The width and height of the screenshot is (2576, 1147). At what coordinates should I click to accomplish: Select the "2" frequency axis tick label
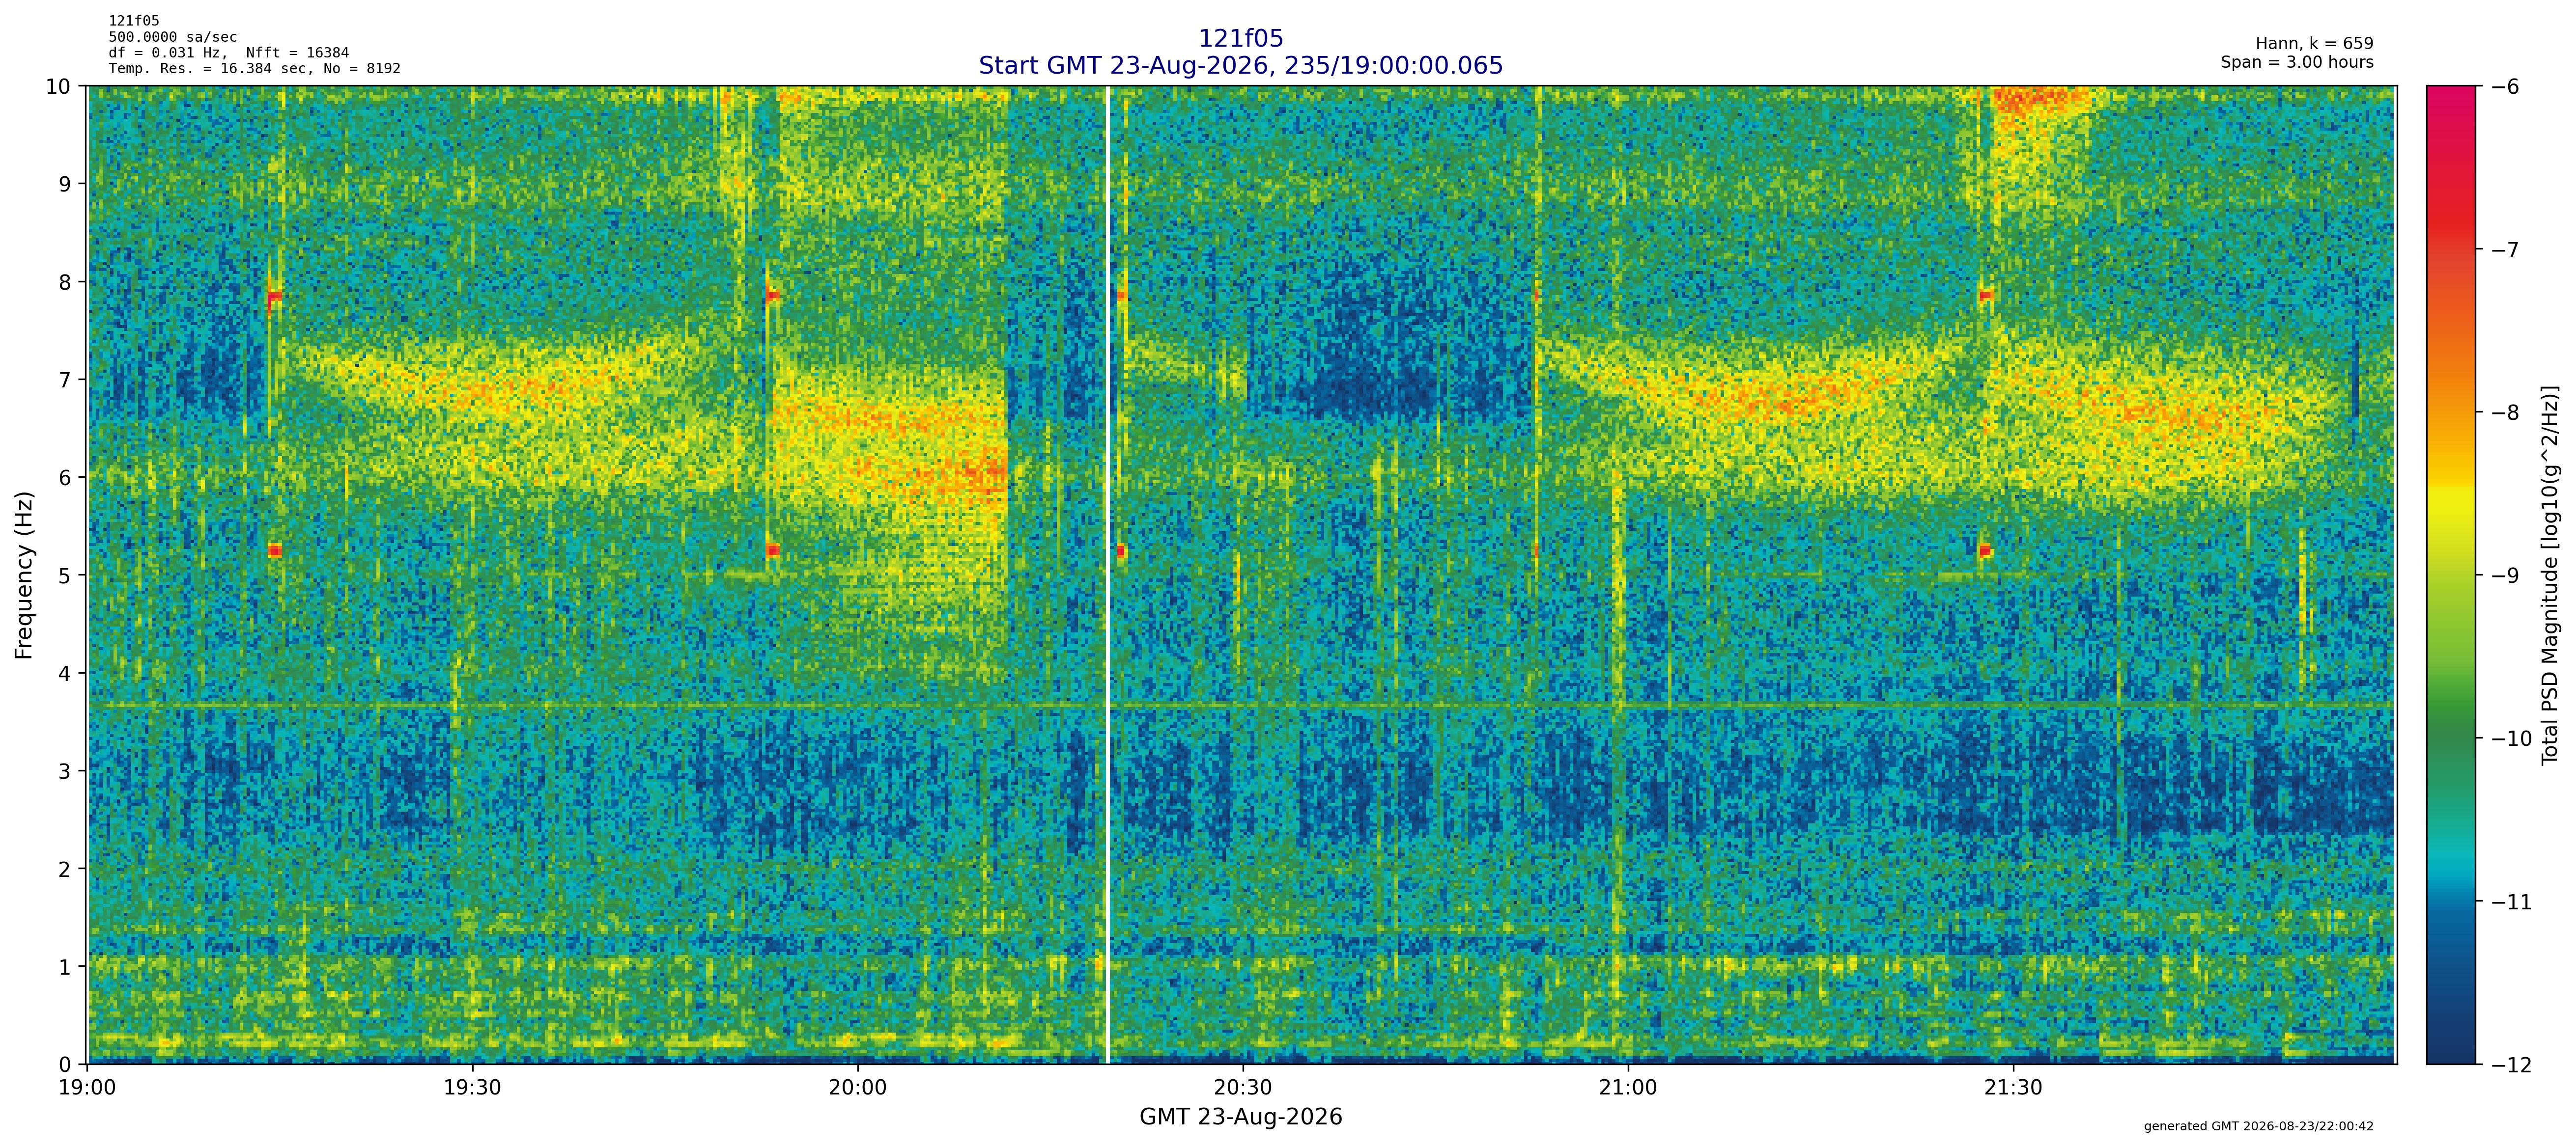point(65,869)
